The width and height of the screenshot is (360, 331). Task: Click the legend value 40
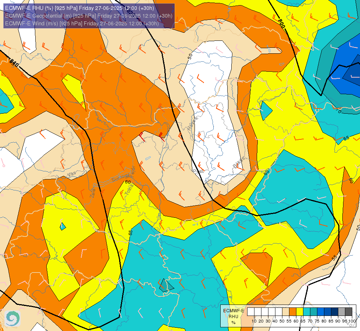tap(275, 321)
